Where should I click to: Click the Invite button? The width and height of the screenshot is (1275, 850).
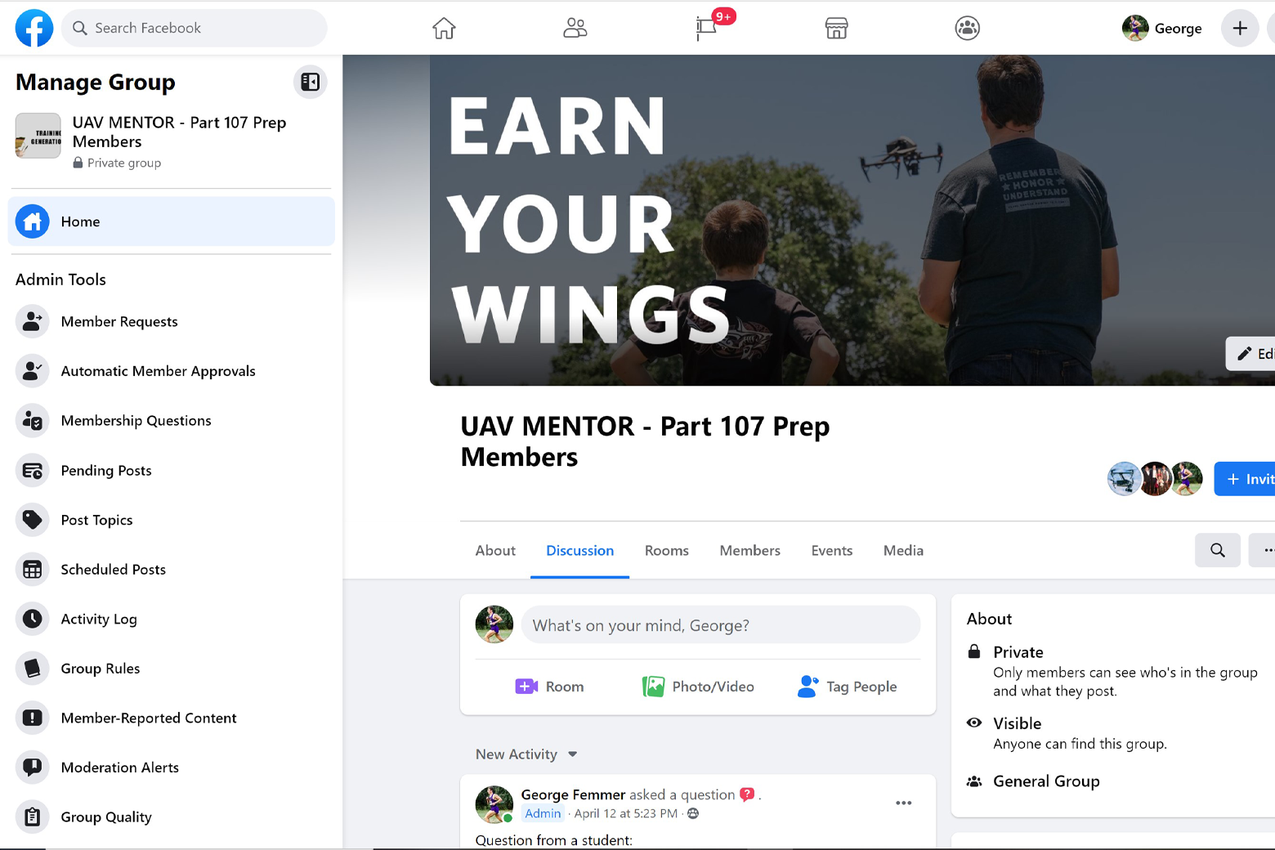(1245, 479)
